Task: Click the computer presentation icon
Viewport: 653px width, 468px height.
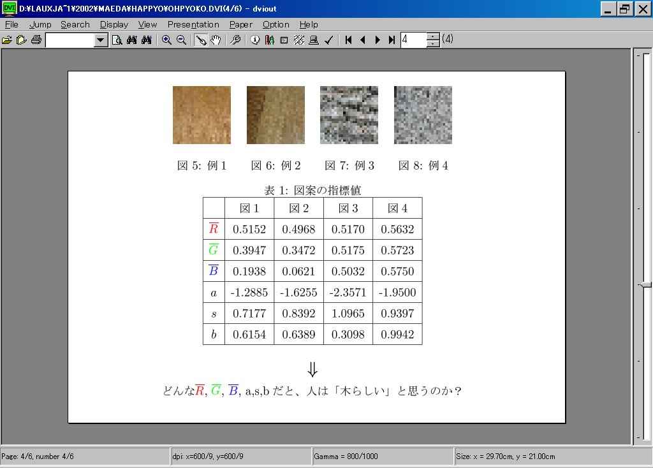Action: click(314, 40)
